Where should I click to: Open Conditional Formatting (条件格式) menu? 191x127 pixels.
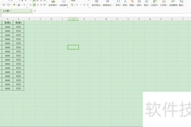coord(96,5)
